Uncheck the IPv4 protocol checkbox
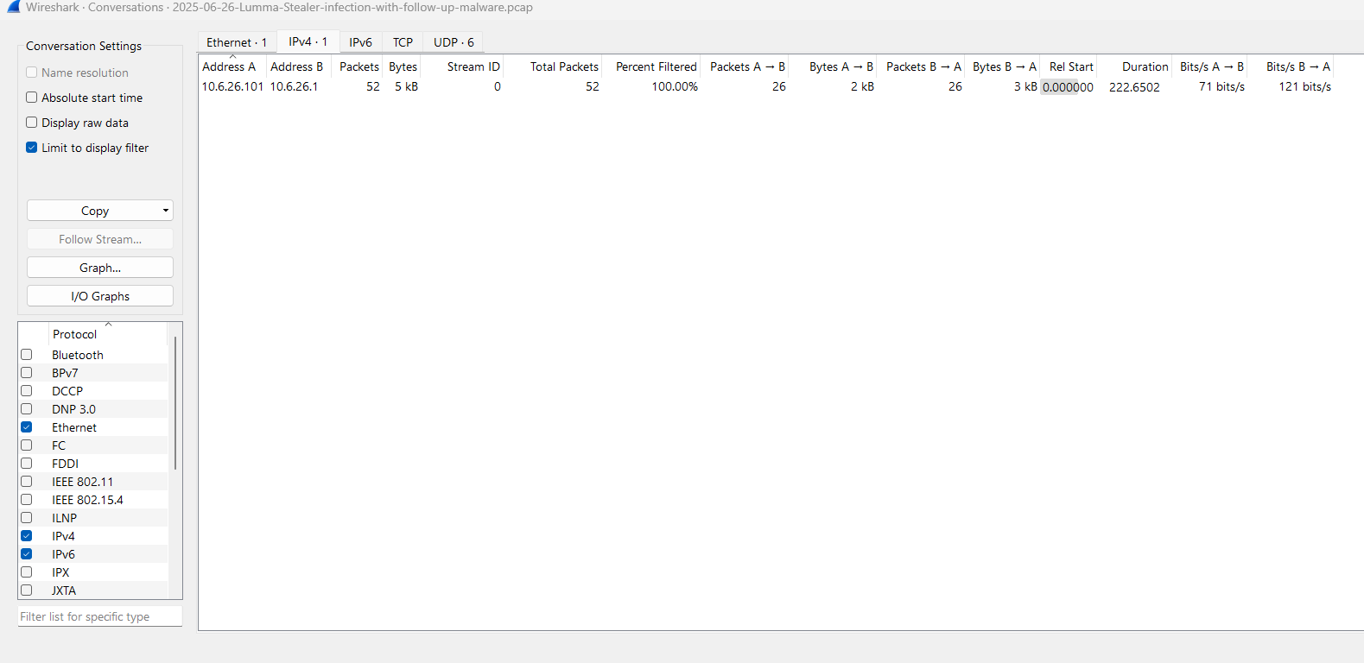The image size is (1364, 663). 27,536
